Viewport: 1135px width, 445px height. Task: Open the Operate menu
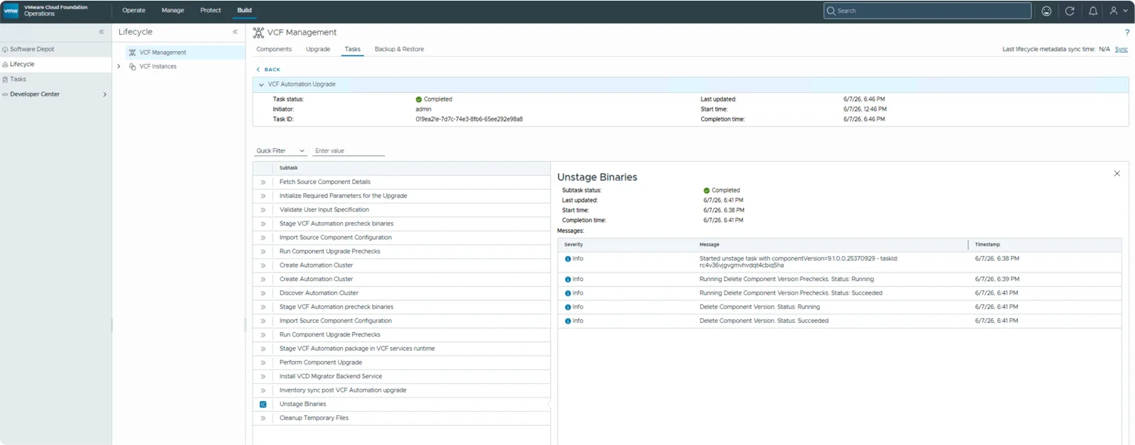click(133, 11)
